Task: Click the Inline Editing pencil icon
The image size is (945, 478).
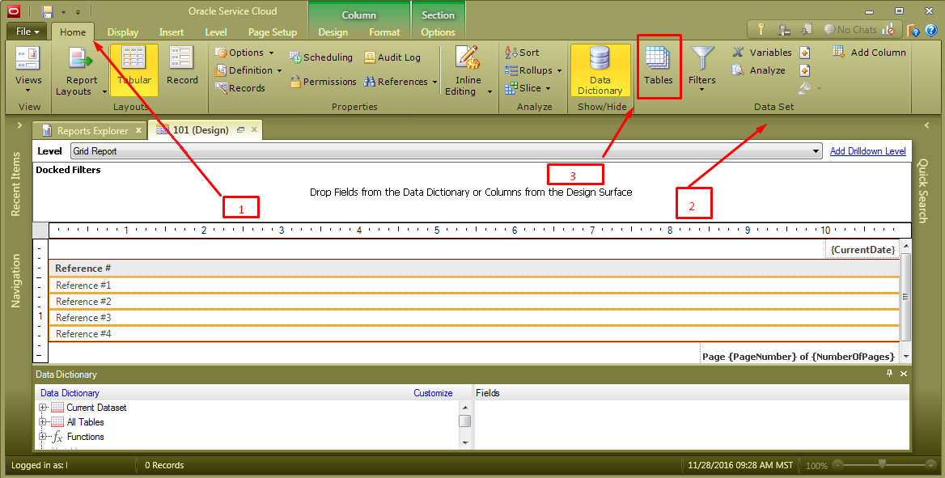Action: point(468,58)
